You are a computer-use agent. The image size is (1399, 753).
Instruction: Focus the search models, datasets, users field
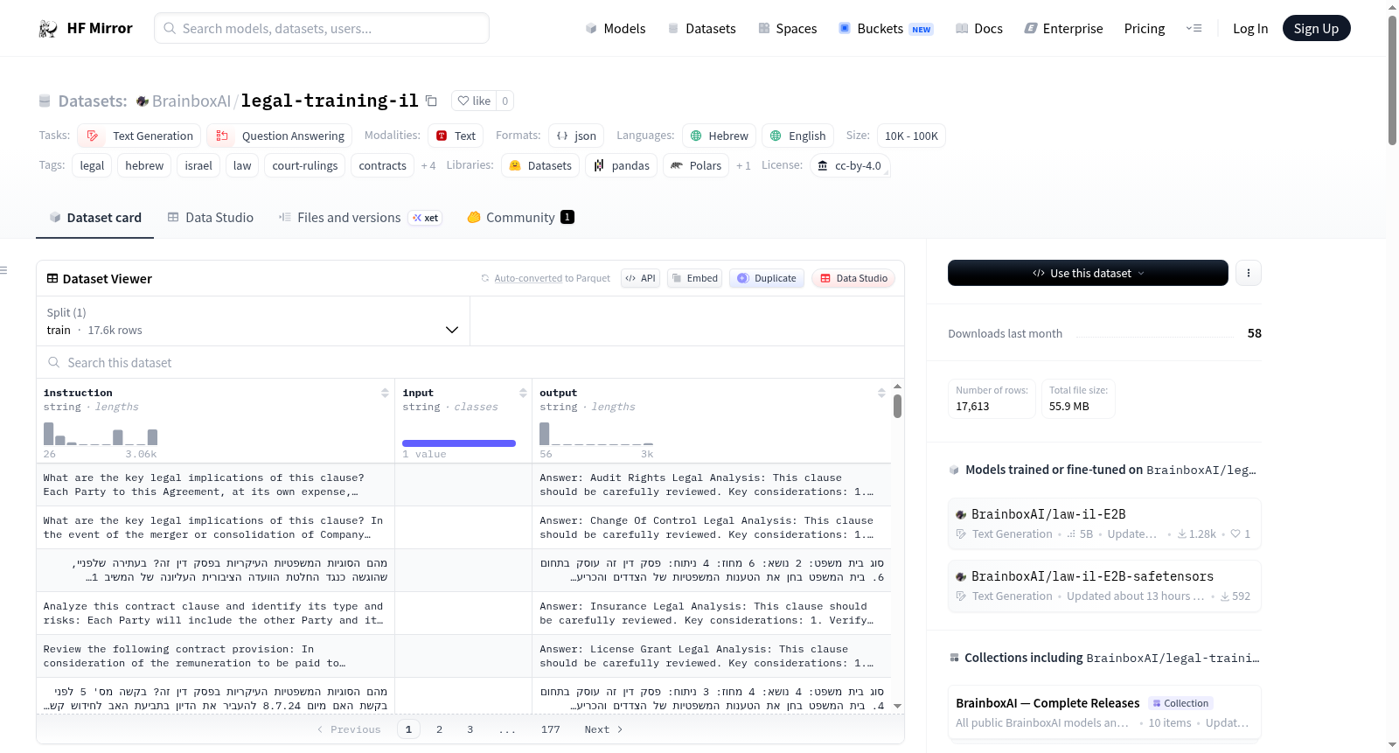click(322, 28)
